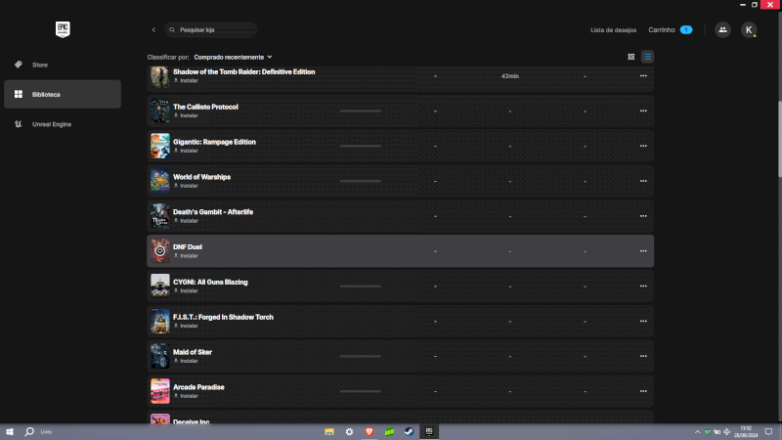
Task: Open the Epic Games logo home
Action: click(x=61, y=29)
